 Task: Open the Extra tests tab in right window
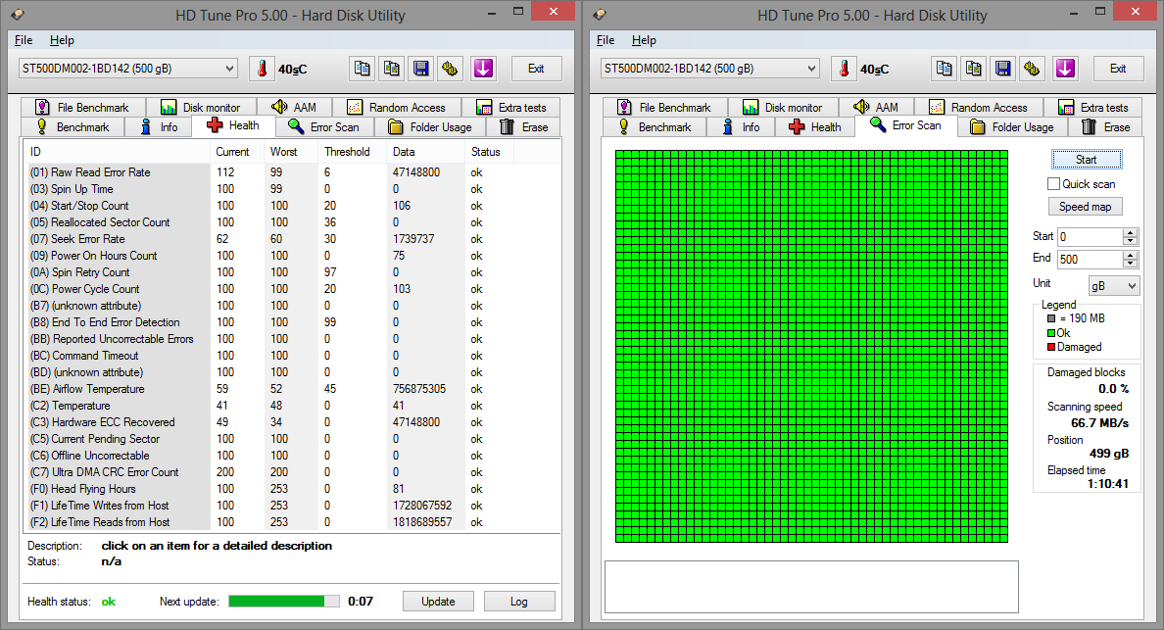click(x=1092, y=108)
